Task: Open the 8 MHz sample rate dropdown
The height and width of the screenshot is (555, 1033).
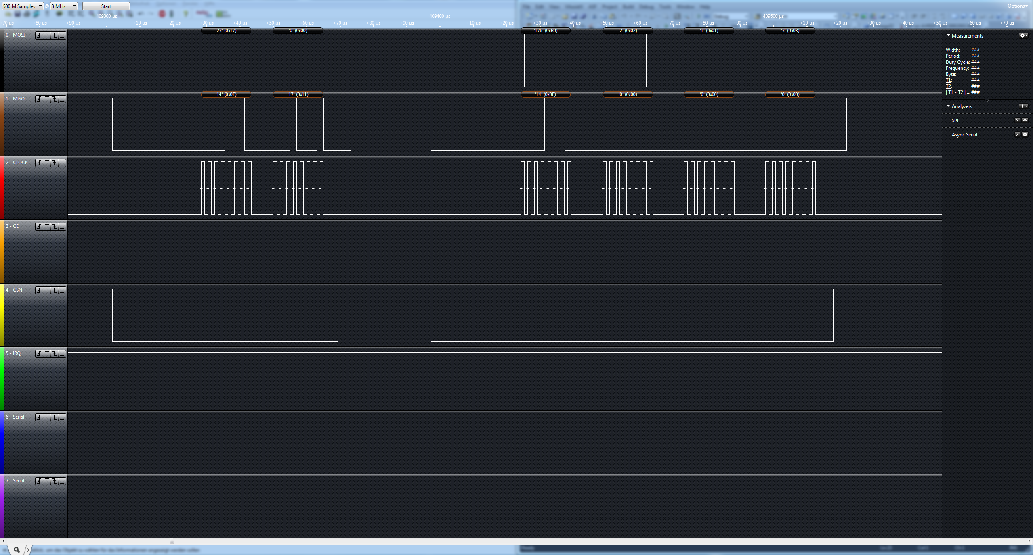Action: pyautogui.click(x=63, y=6)
